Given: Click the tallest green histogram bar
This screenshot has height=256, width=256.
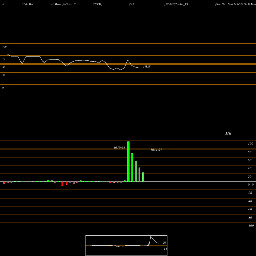Looking at the screenshot, I should click(x=129, y=161).
